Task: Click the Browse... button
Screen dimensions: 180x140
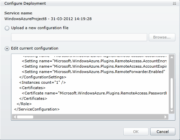Action: coord(162,37)
